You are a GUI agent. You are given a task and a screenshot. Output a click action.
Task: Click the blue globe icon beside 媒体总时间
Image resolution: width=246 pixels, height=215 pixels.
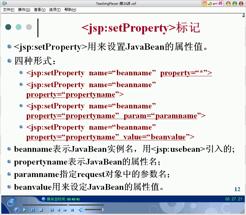point(44,199)
